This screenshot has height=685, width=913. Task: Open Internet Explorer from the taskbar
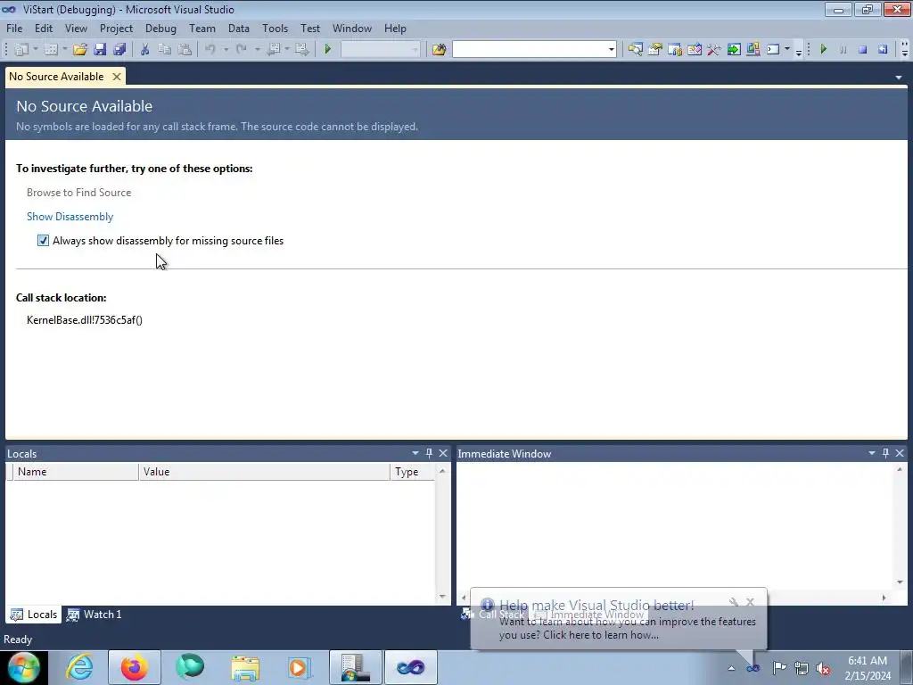tap(79, 667)
